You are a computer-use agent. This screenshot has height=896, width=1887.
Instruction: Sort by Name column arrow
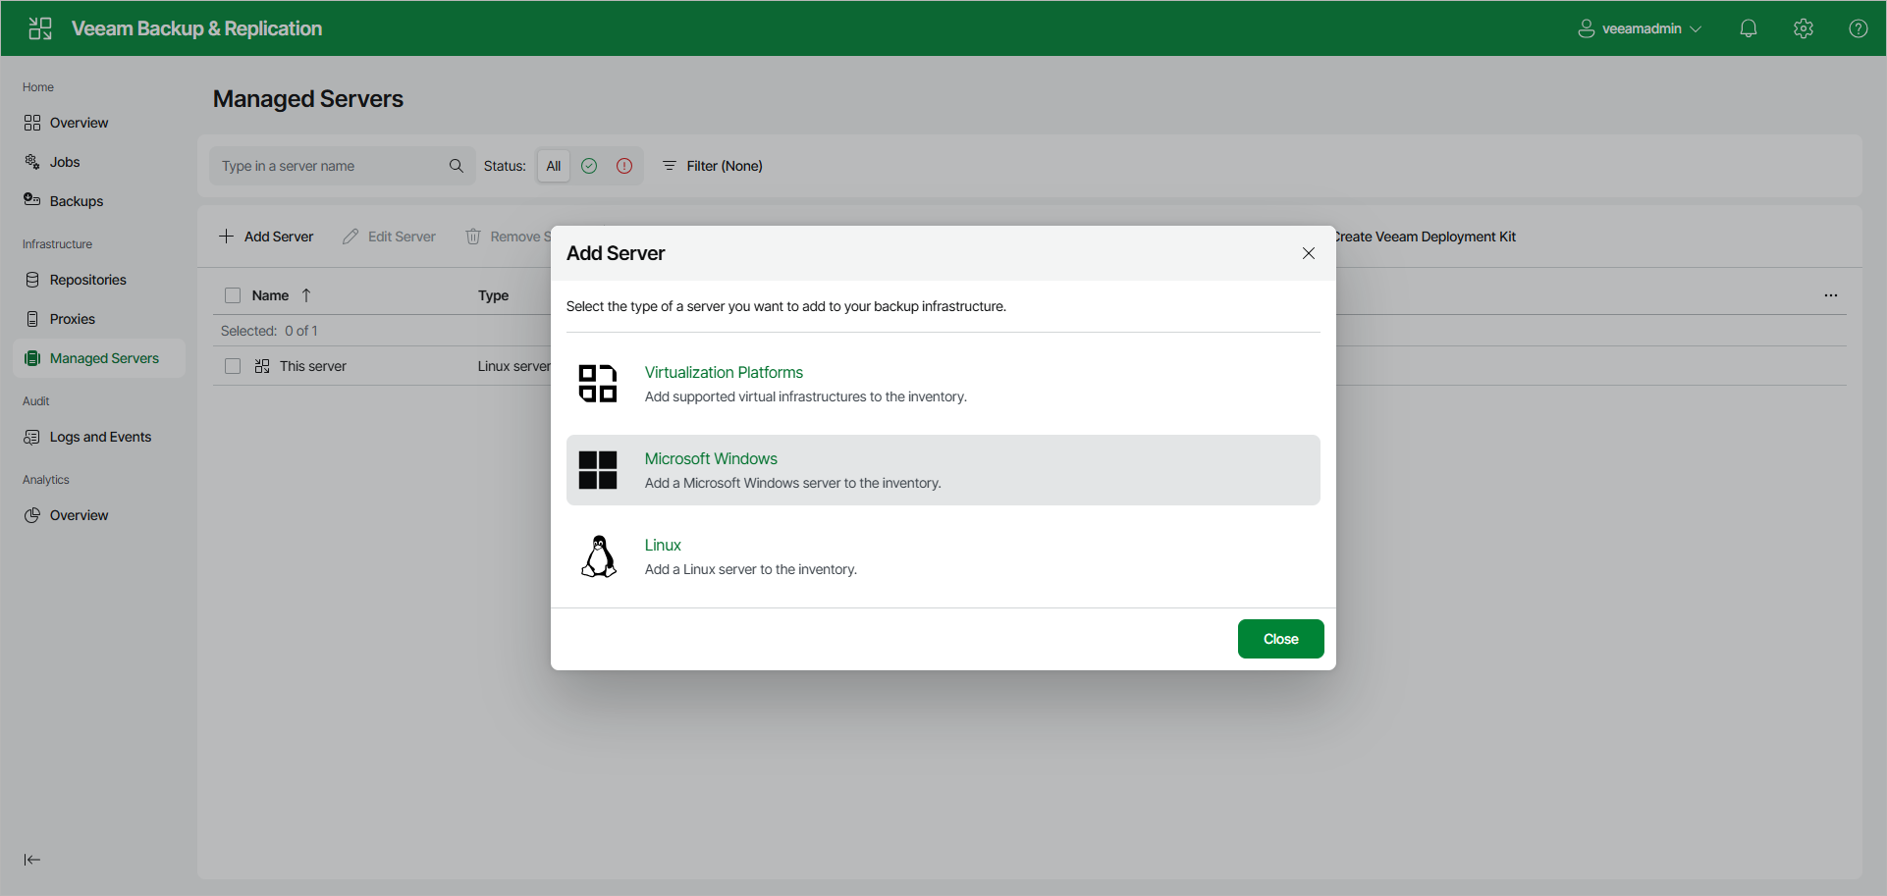[306, 295]
